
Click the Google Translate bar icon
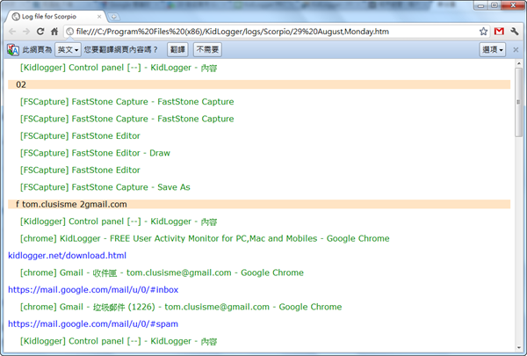click(12, 50)
